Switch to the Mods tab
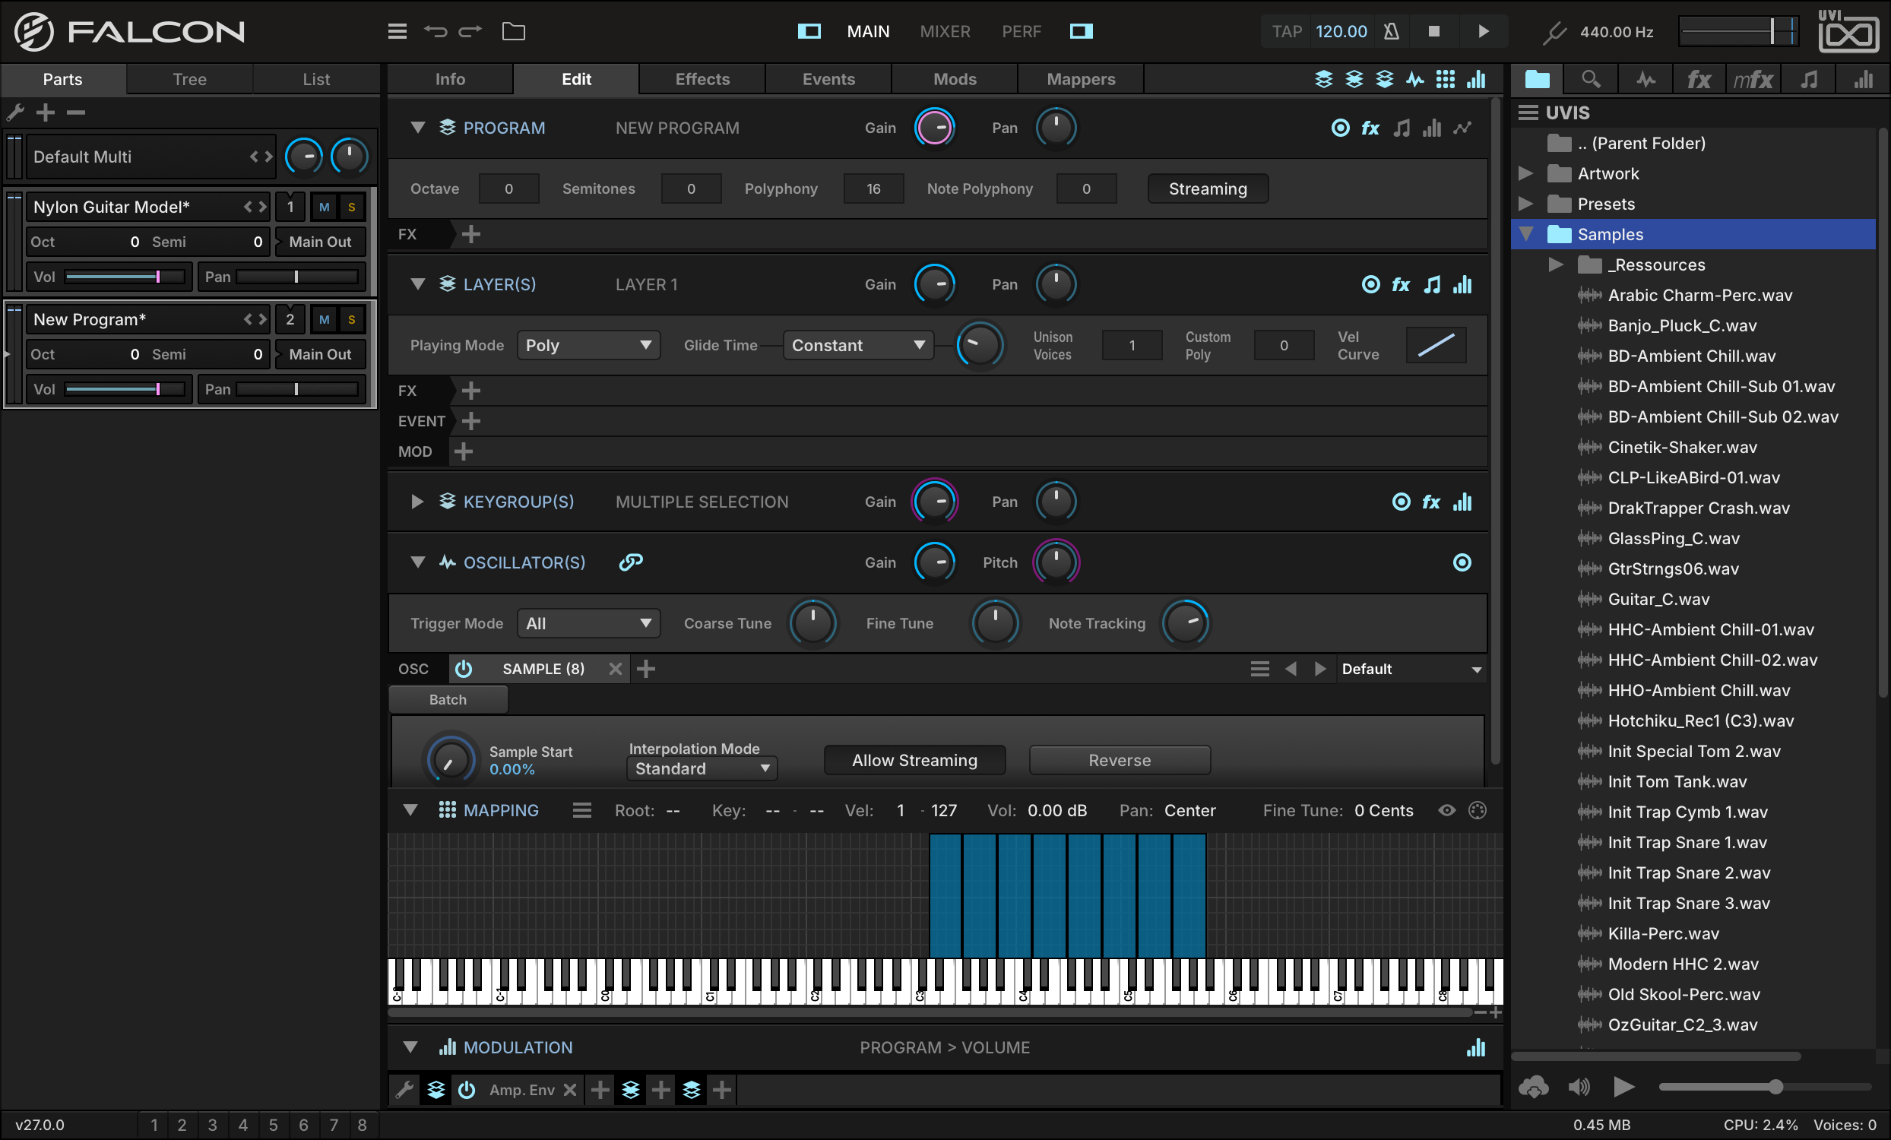 [x=955, y=79]
